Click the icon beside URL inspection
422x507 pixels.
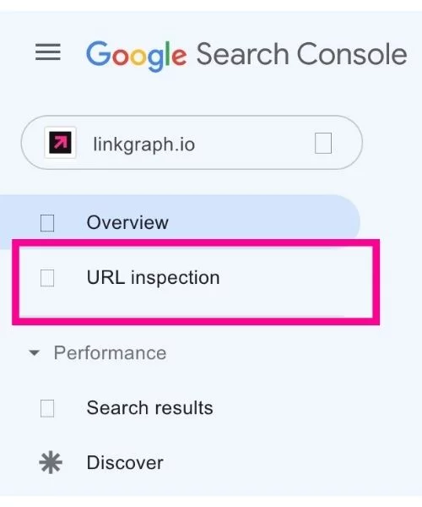click(x=47, y=278)
